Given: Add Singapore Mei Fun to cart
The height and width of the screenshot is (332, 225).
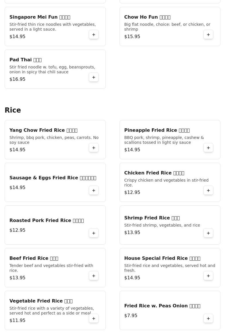Looking at the screenshot, I should (94, 35).
